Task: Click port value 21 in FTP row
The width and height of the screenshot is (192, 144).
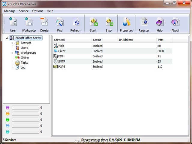Action: (159, 56)
